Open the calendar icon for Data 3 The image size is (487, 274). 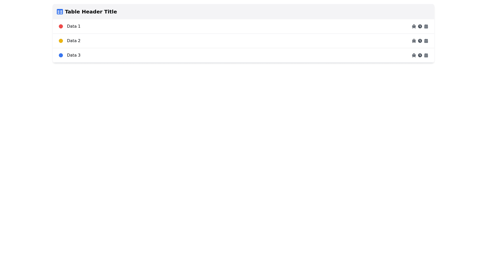pos(426,55)
